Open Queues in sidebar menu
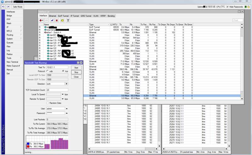This screenshot has height=155, width=252. [10, 42]
